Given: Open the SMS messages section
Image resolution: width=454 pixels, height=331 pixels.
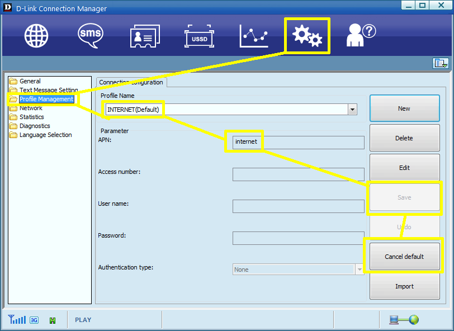Looking at the screenshot, I should pos(91,36).
